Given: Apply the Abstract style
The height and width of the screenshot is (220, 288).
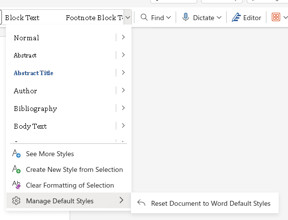Looking at the screenshot, I should click(x=25, y=55).
